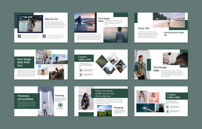The width and height of the screenshot is (202, 129).
Task: Select diamond photo of axe in stump
Action: pos(121,66)
